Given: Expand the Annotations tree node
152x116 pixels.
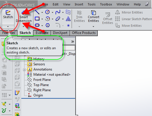Looking at the screenshot, I should (24, 70).
